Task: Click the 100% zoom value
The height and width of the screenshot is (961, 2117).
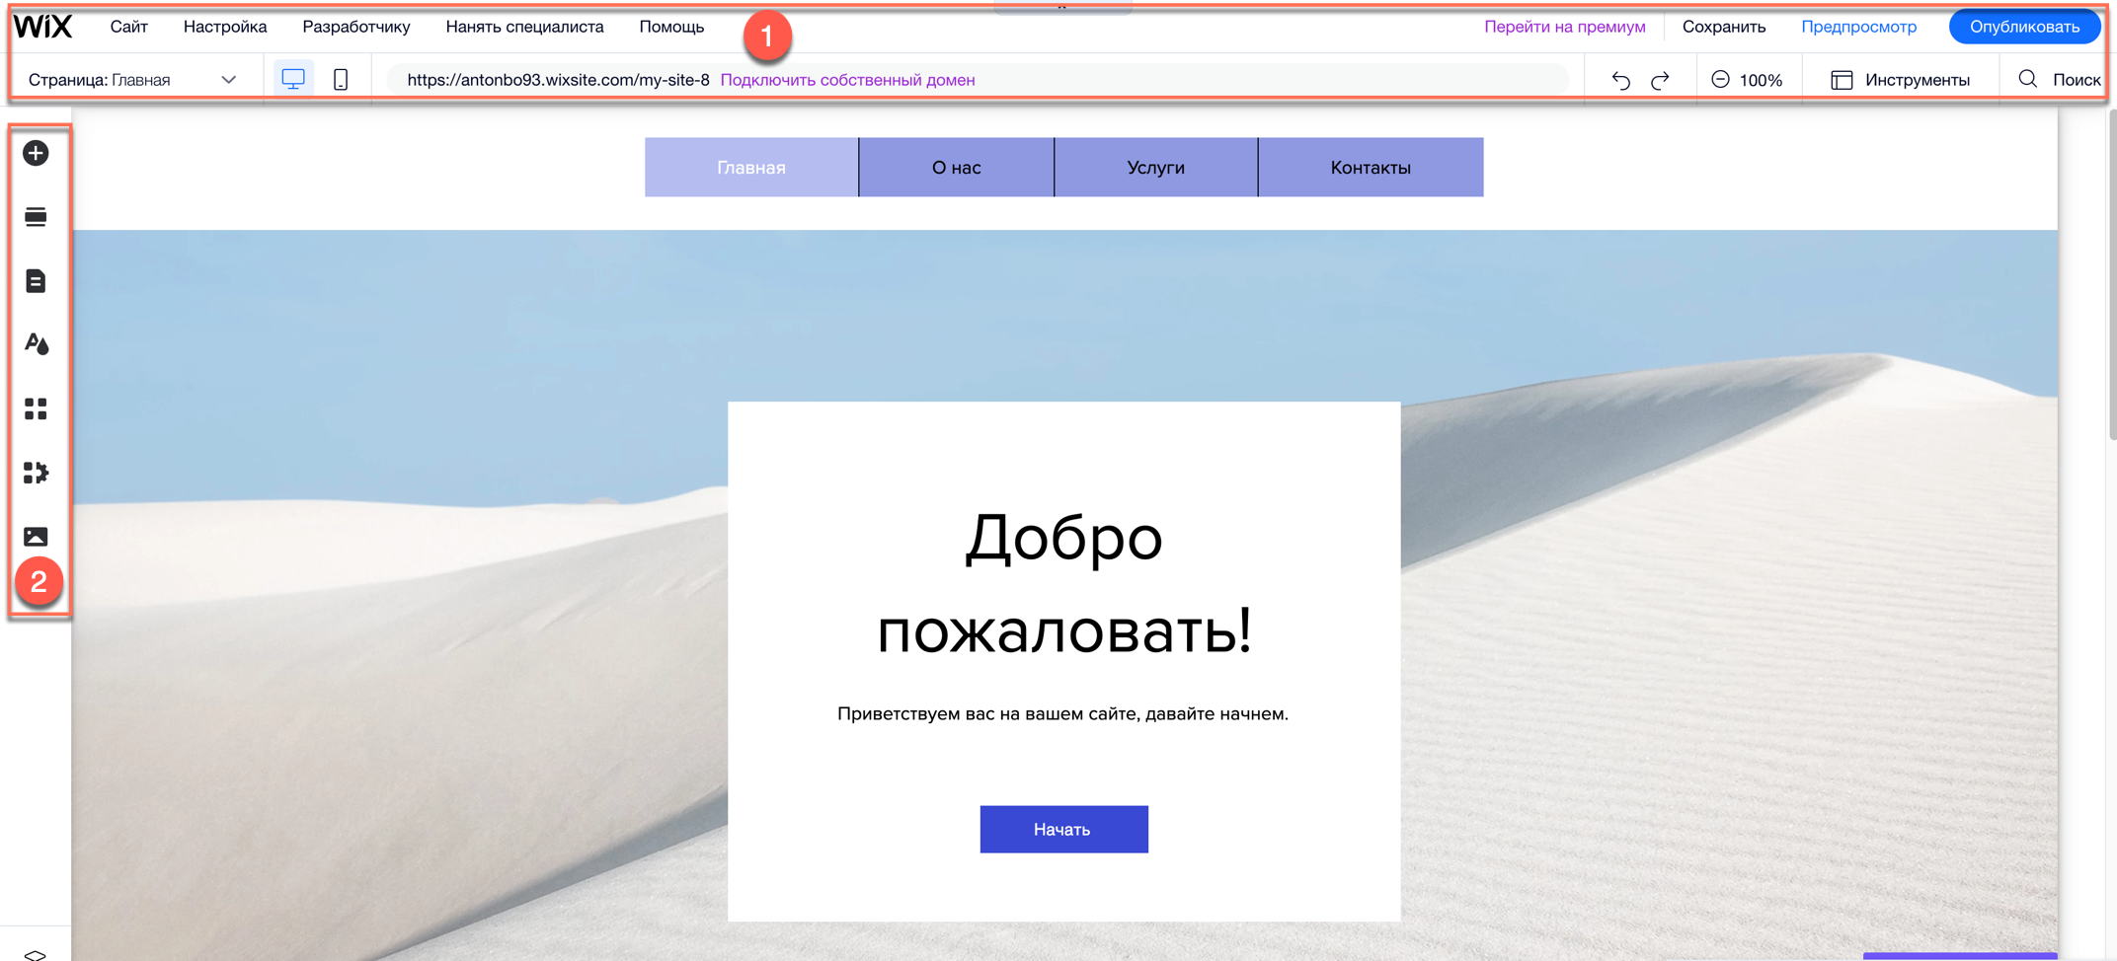Action: (x=1761, y=80)
